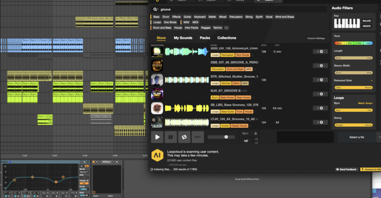
Task: Toggle the Loops type filter tag
Action: tap(157, 22)
